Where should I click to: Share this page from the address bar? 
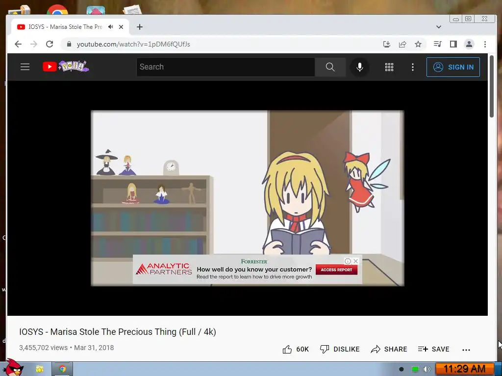[402, 44]
